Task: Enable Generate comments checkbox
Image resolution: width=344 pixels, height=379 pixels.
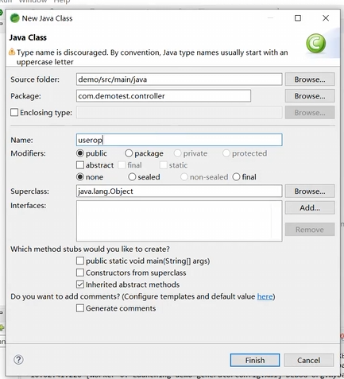Action: click(x=80, y=308)
